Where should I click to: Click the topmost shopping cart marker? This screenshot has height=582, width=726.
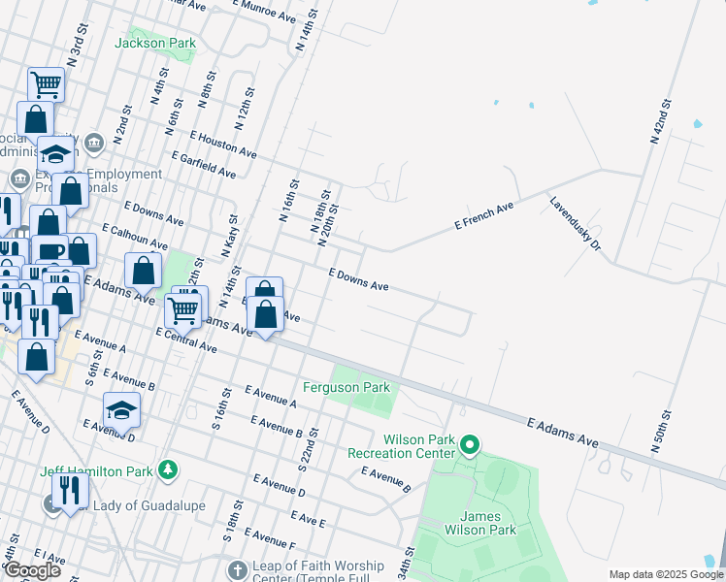[x=46, y=84]
